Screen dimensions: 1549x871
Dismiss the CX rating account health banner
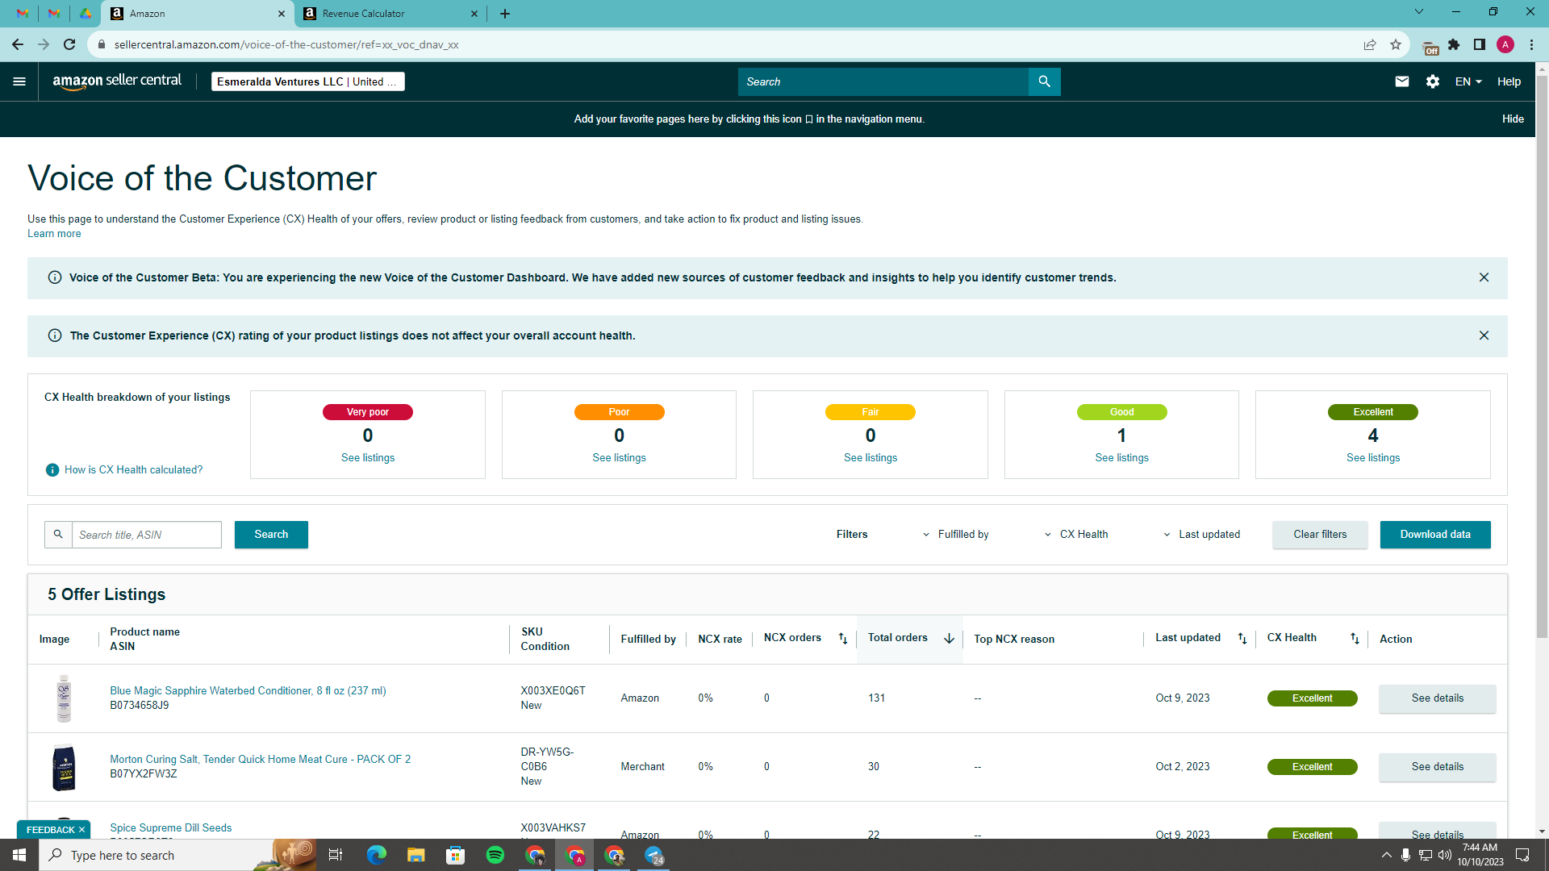(1484, 335)
